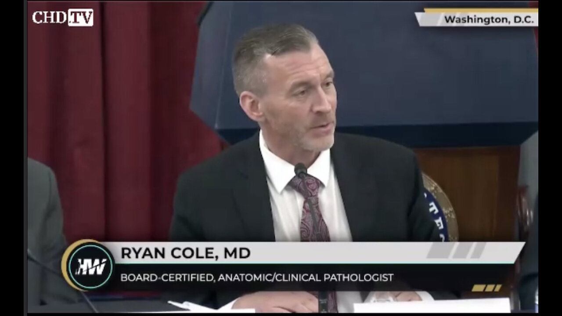
Task: Click the yellow accent bar above Washington label
Action: click(x=481, y=10)
